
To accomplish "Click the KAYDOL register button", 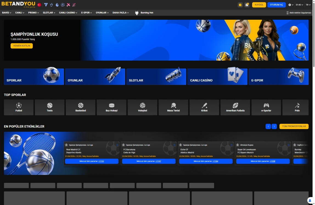I will pyautogui.click(x=259, y=5).
